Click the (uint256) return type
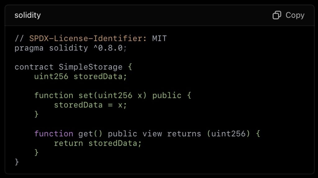 228,134
